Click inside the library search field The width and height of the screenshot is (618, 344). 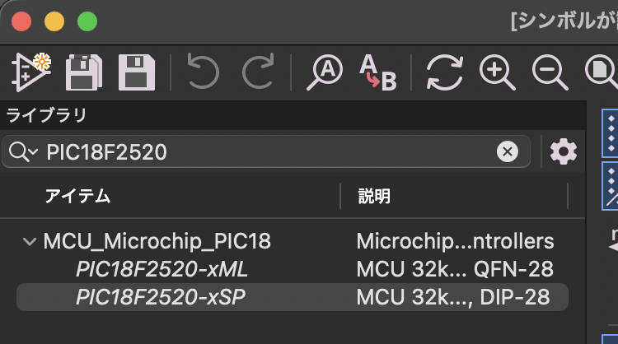point(266,151)
